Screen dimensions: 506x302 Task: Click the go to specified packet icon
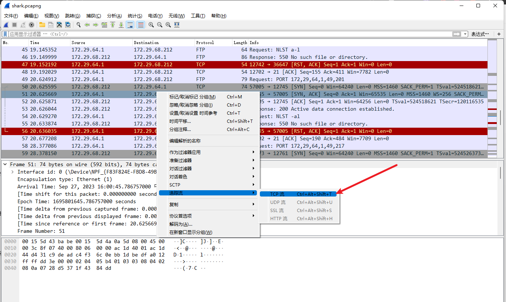pos(104,25)
